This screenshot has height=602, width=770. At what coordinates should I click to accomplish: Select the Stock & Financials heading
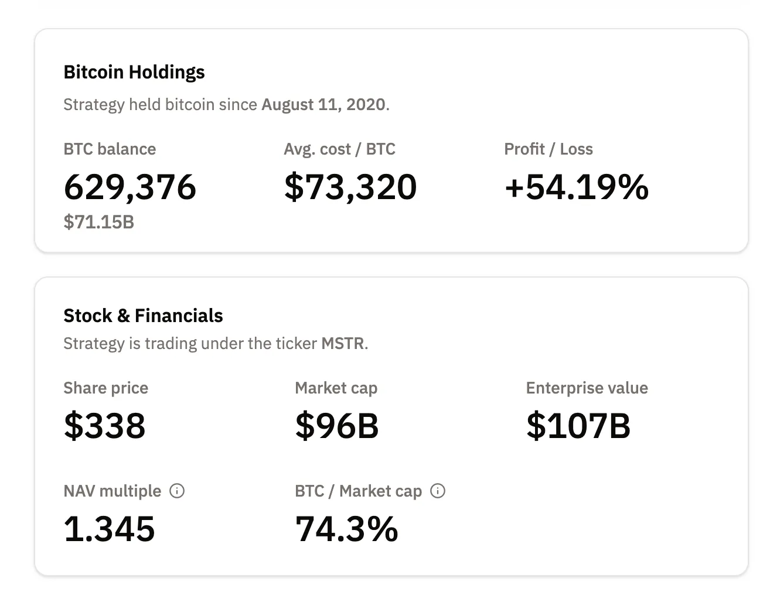click(143, 315)
